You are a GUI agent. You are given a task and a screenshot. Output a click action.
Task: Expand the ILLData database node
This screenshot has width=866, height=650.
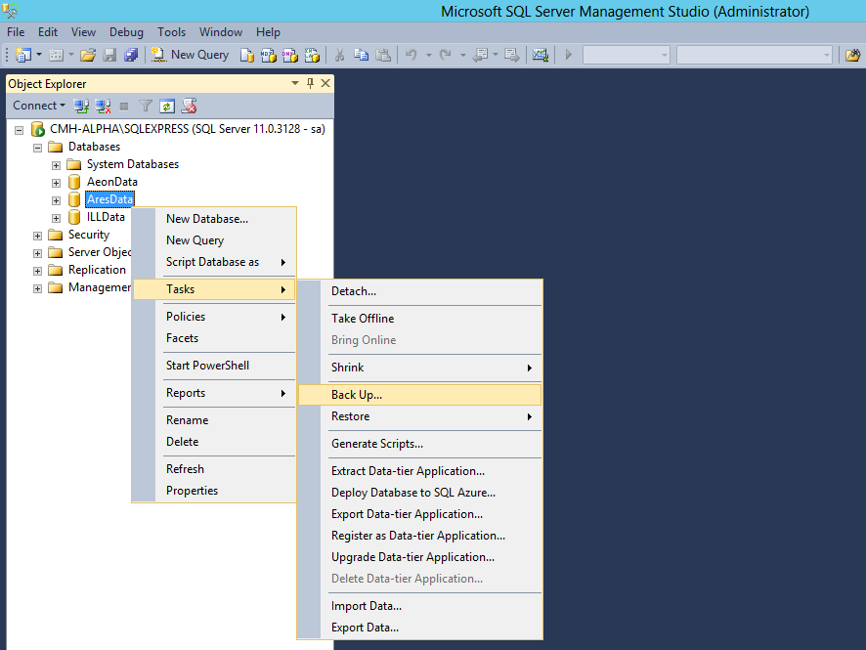pos(56,216)
